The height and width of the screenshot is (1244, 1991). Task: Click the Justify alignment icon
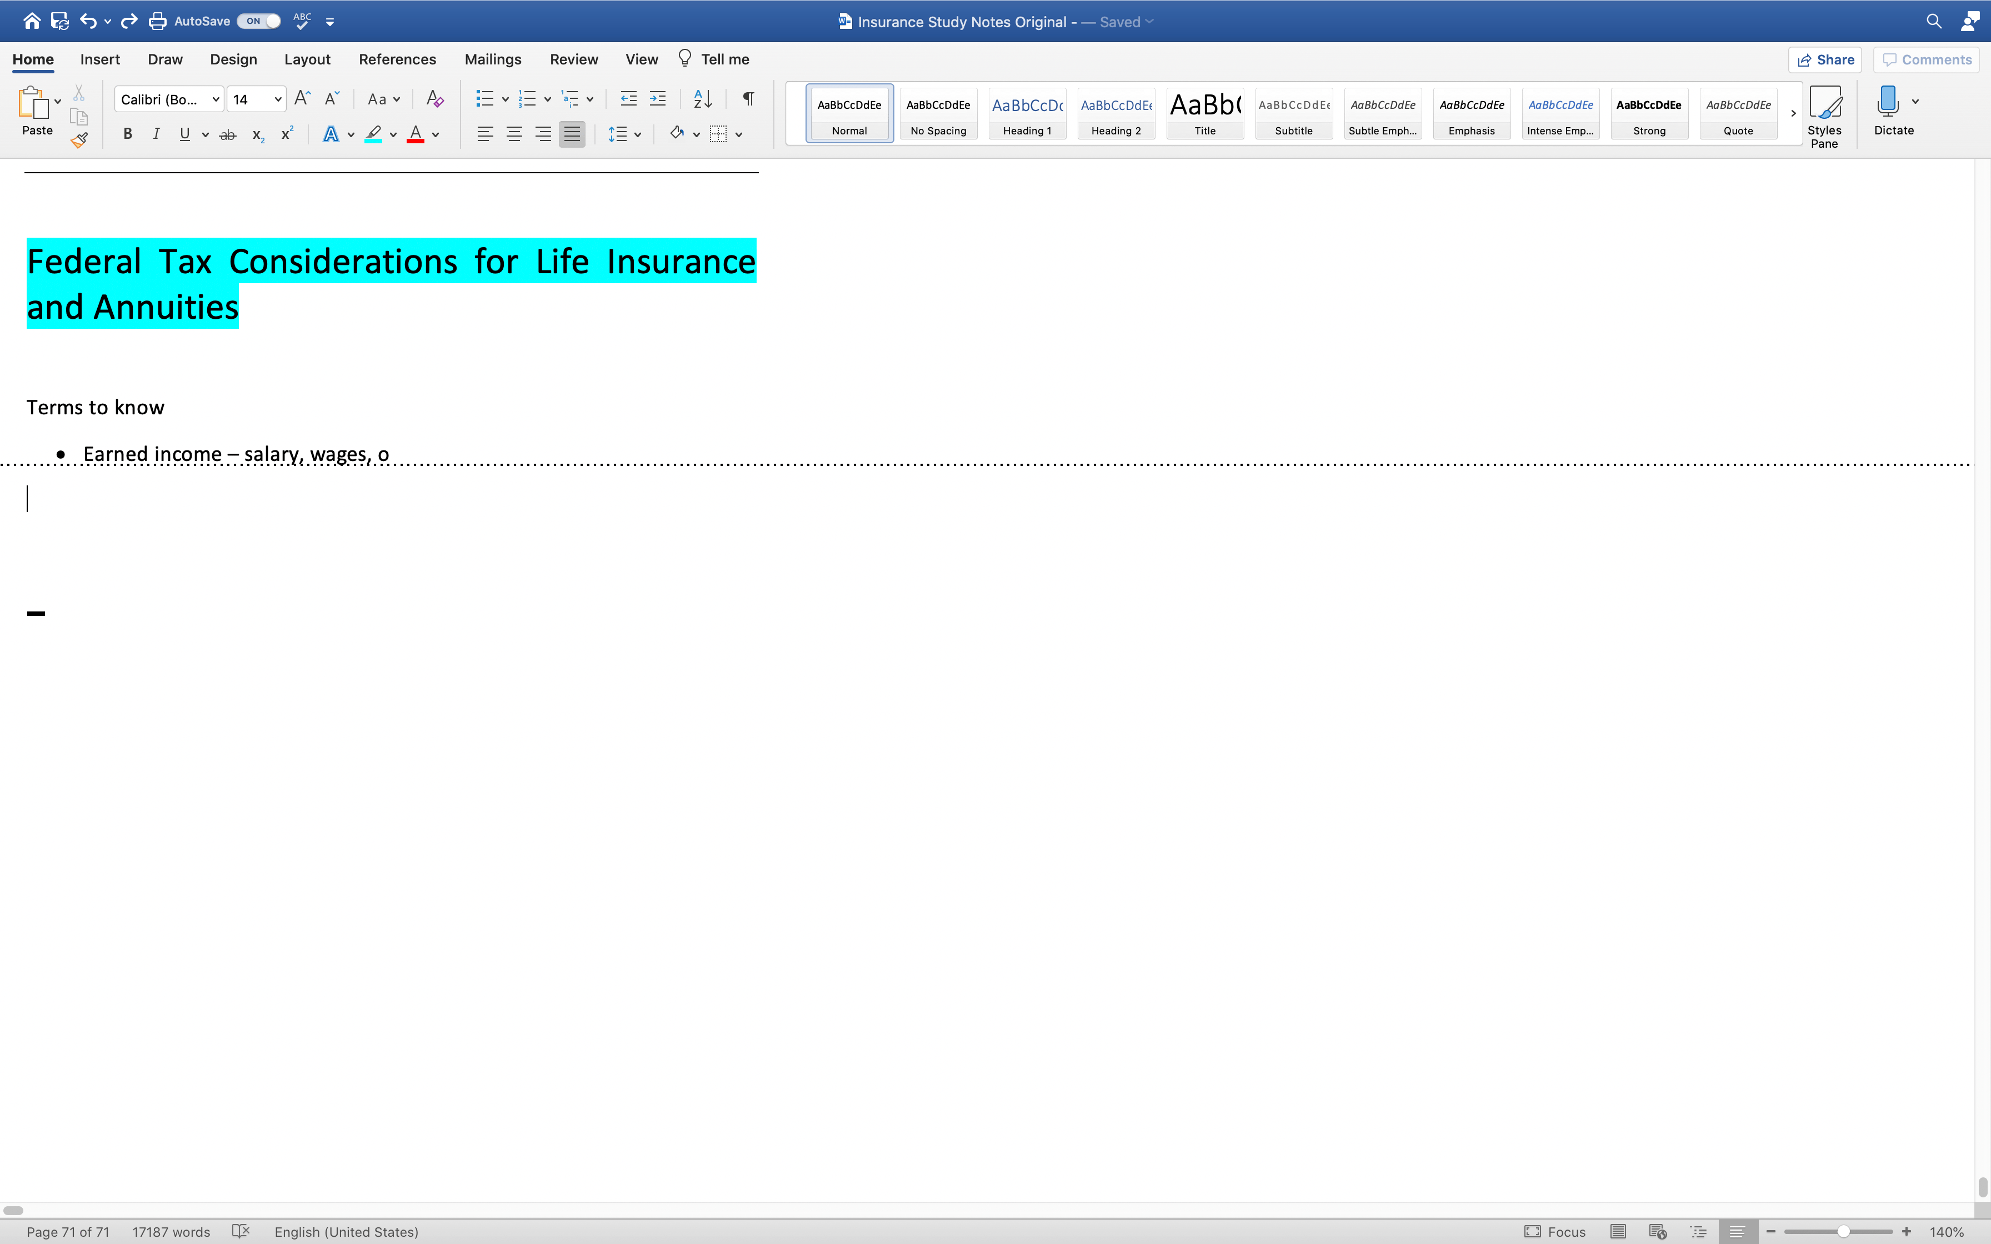[x=572, y=134]
